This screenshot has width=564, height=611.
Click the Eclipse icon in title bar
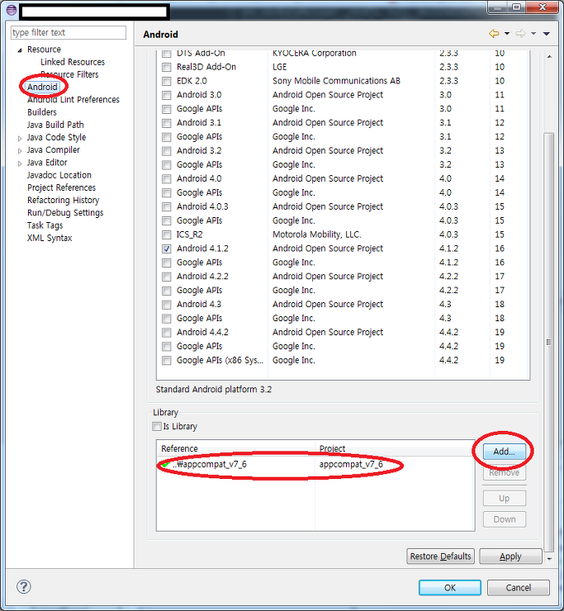pyautogui.click(x=12, y=10)
